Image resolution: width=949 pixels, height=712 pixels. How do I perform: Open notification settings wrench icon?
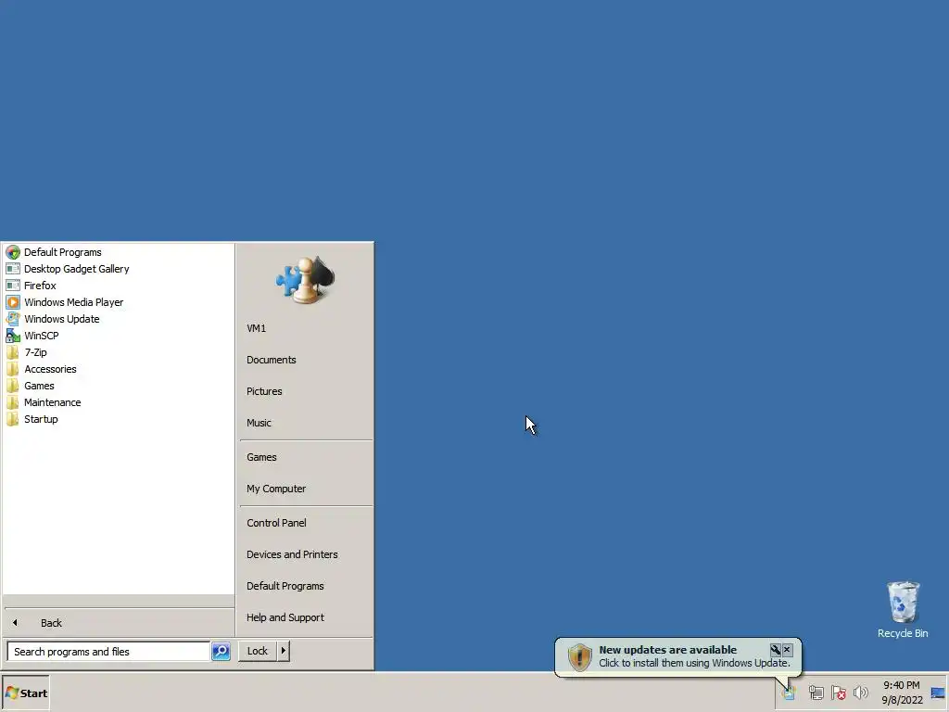(775, 650)
